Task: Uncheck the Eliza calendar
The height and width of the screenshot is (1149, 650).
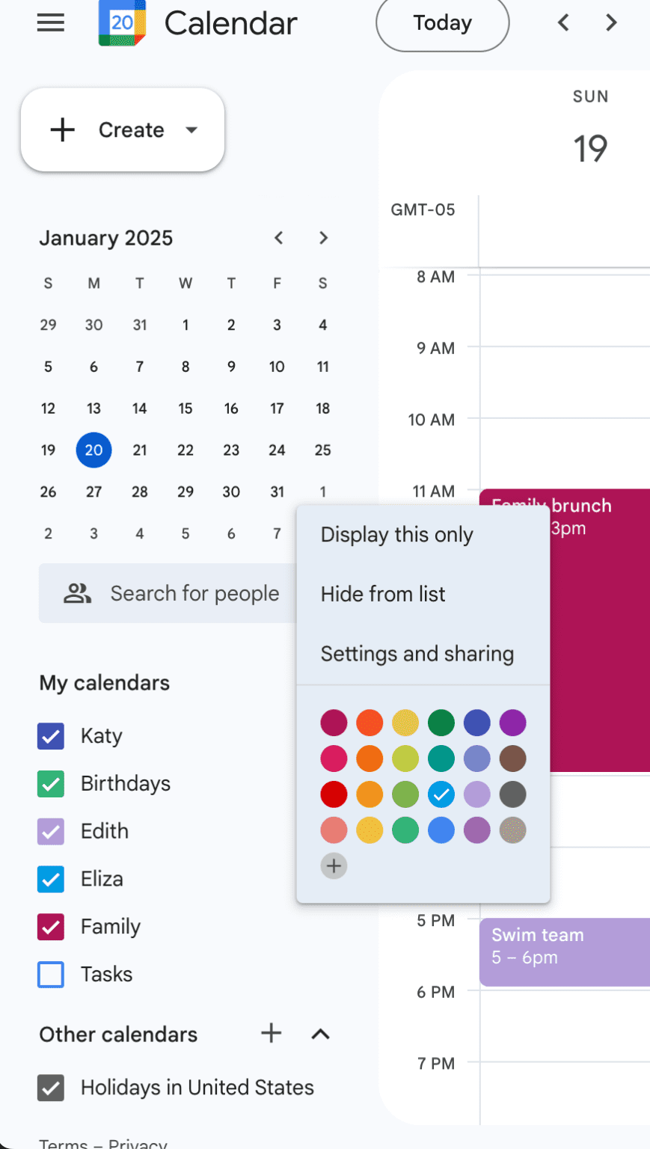Action: [x=50, y=879]
